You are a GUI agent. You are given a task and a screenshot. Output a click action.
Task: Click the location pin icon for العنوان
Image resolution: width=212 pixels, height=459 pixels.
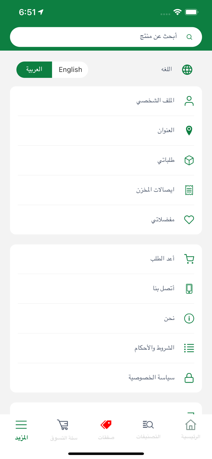189,130
